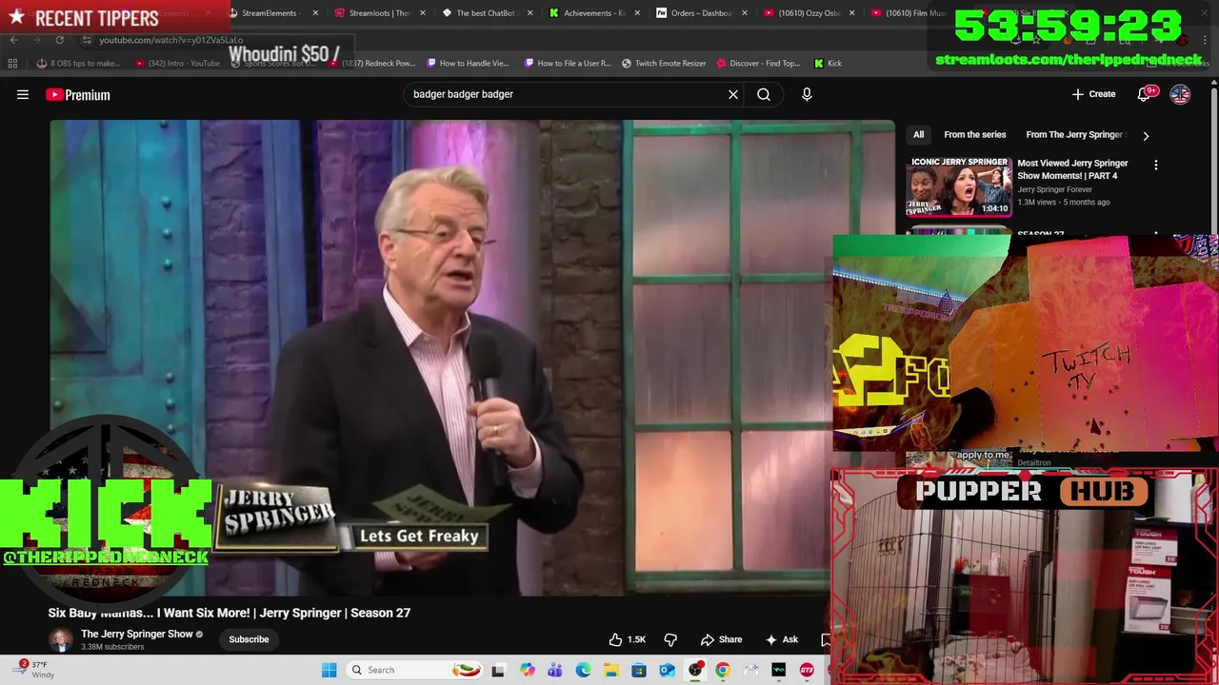Go to YouTube Premium home logo
The height and width of the screenshot is (685, 1219).
click(x=78, y=94)
